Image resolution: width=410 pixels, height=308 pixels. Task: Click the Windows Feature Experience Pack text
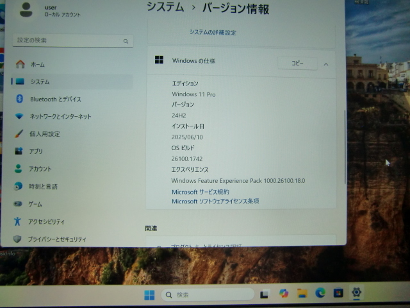(238, 181)
